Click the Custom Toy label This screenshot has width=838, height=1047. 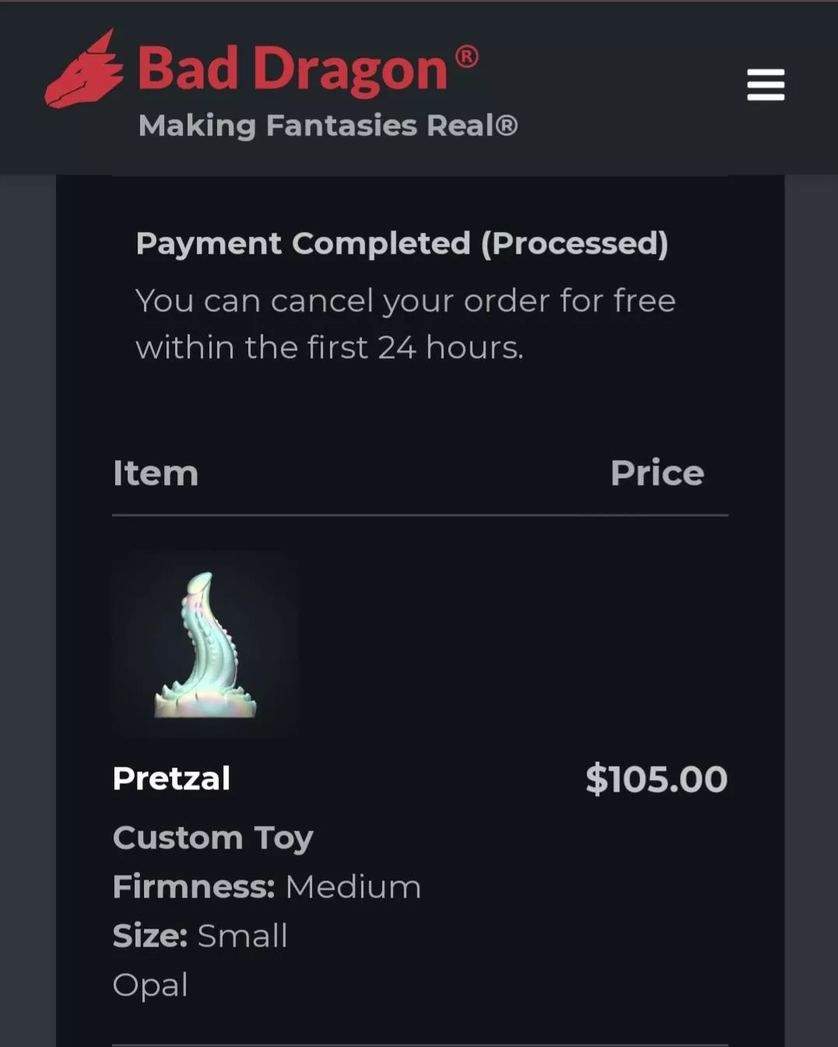coord(212,838)
